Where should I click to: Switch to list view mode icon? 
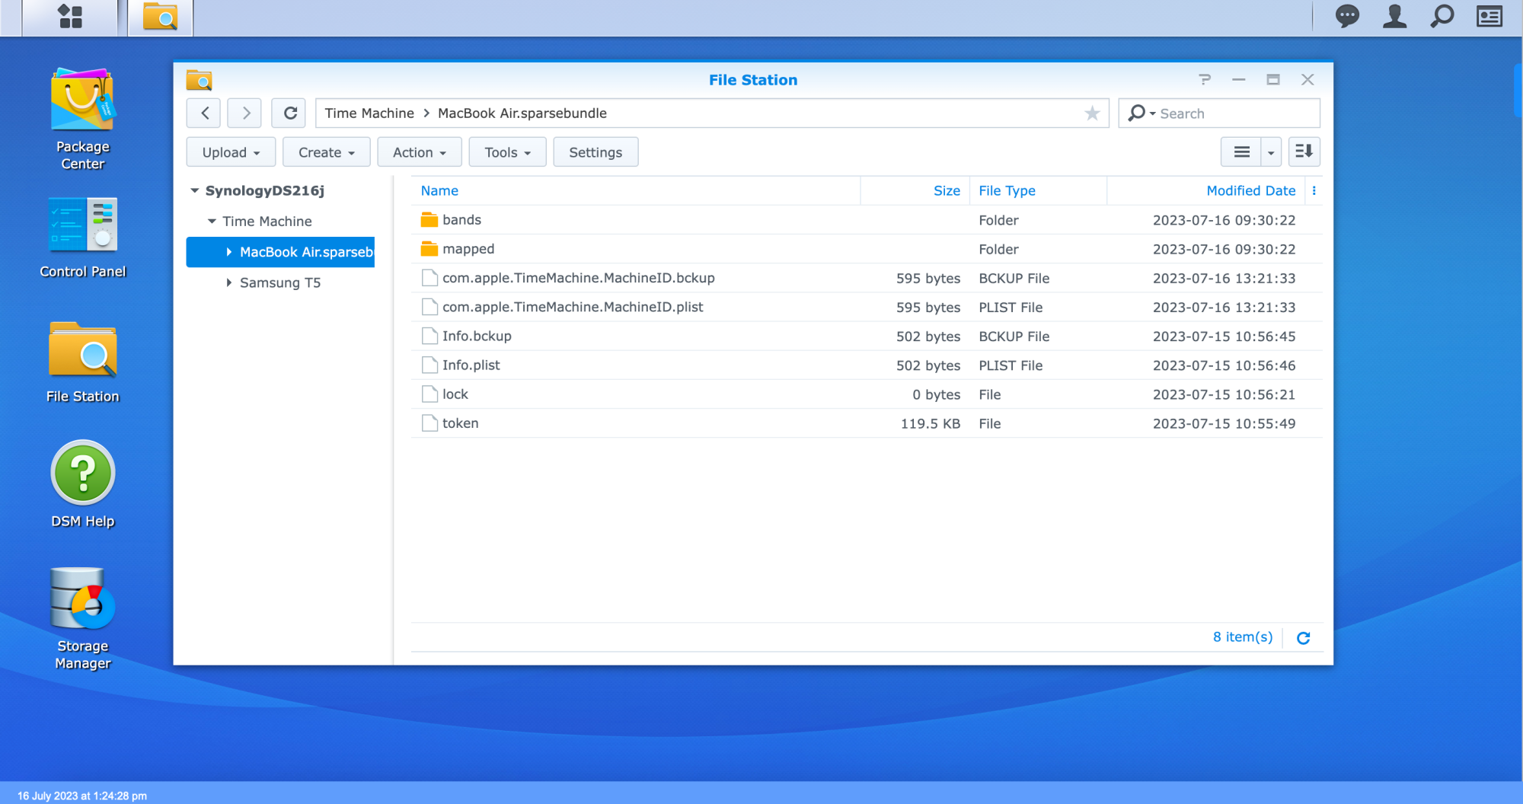[1241, 152]
